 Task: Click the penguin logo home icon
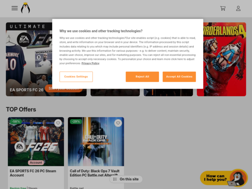25,8
